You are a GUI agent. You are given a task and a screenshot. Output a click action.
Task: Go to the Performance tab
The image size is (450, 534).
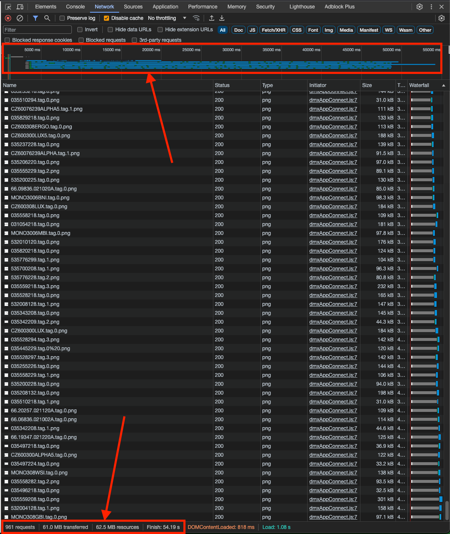pos(203,7)
